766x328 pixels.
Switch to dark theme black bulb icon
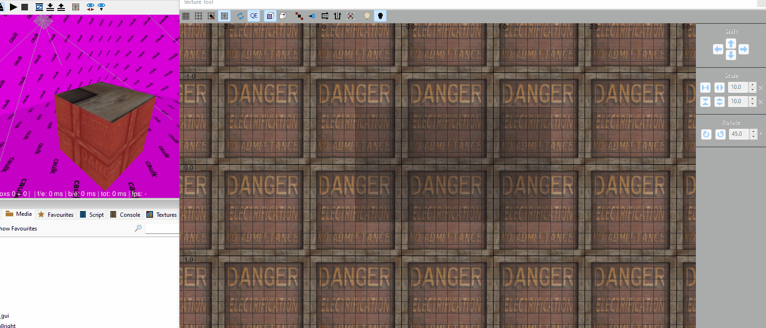380,16
